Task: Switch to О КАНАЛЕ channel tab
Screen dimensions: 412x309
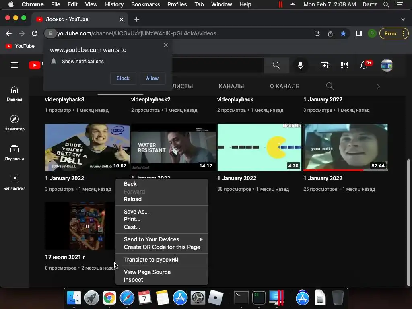Action: [284, 86]
